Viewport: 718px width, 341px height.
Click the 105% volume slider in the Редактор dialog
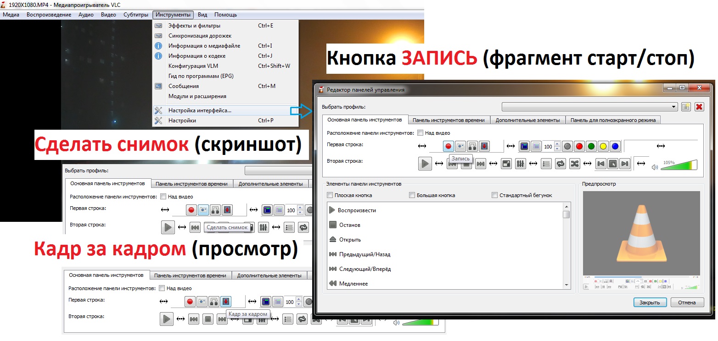tap(679, 165)
